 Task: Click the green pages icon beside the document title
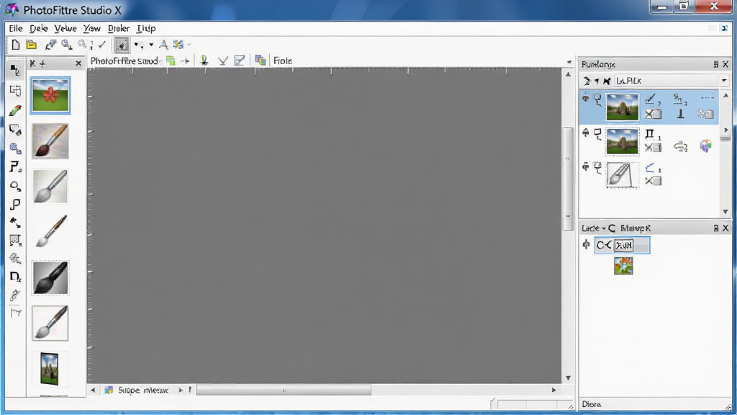pos(171,61)
